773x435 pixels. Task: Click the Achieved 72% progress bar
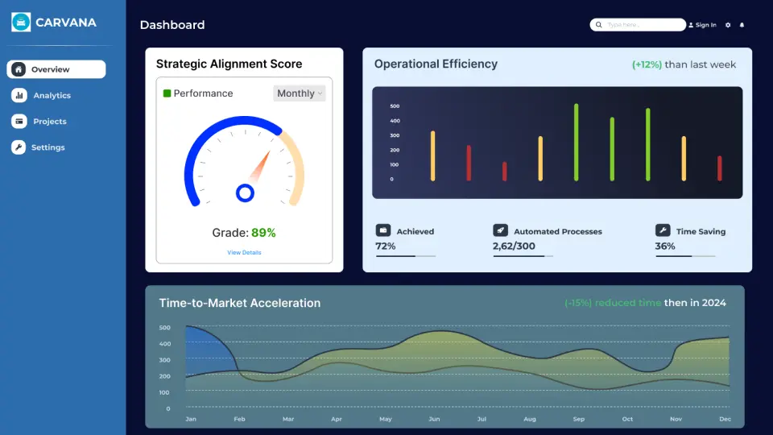pos(406,256)
